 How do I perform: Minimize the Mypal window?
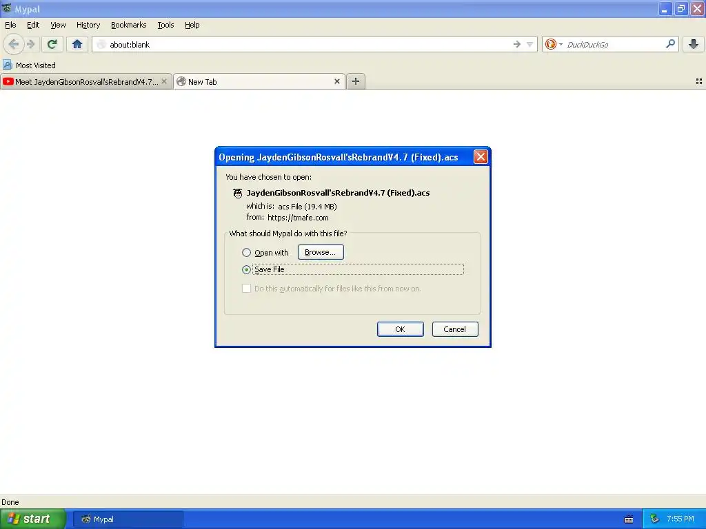665,8
